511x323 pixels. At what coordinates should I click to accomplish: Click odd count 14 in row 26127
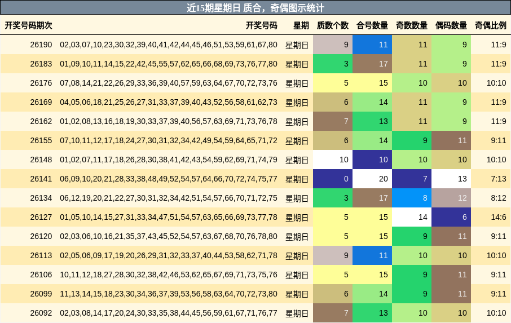[412, 217]
